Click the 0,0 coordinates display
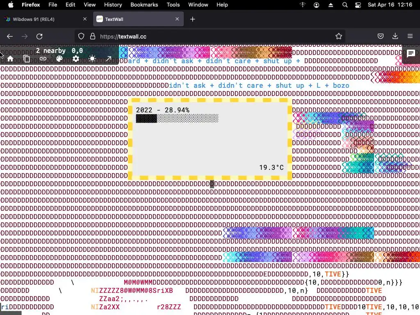This screenshot has width=420, height=315. click(x=77, y=50)
